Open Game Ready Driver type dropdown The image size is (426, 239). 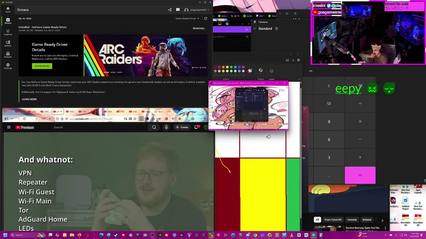(x=187, y=19)
